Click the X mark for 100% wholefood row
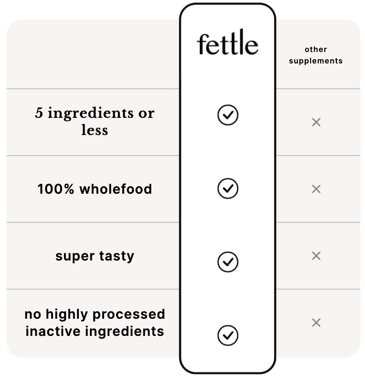 click(316, 189)
